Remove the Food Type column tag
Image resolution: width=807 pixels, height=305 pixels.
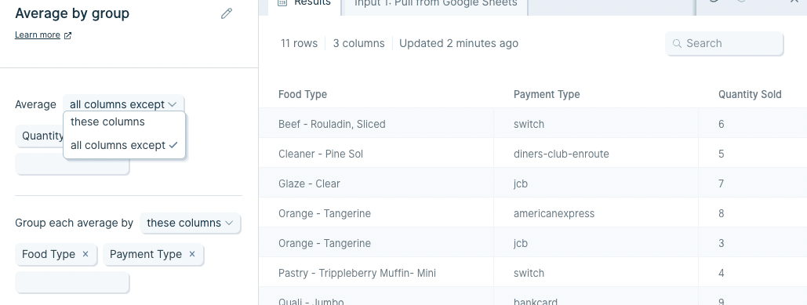(x=85, y=254)
